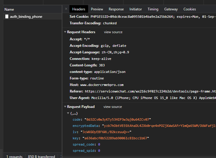Open the Initiator tab

136,9
